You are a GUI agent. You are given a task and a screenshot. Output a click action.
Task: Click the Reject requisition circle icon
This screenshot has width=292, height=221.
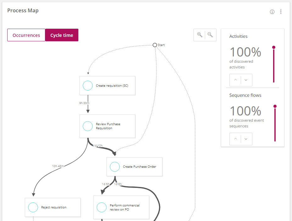coord(33,207)
